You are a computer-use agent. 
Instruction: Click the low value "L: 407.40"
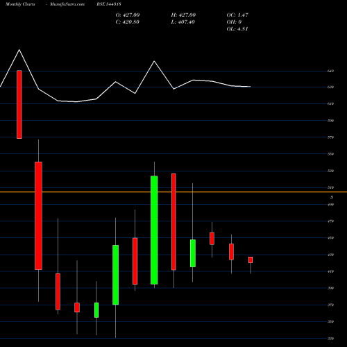183,22
